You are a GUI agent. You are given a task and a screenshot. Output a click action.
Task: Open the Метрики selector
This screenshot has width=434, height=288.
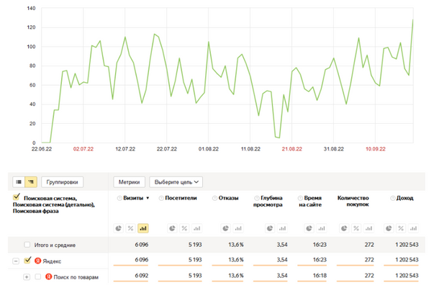click(129, 182)
